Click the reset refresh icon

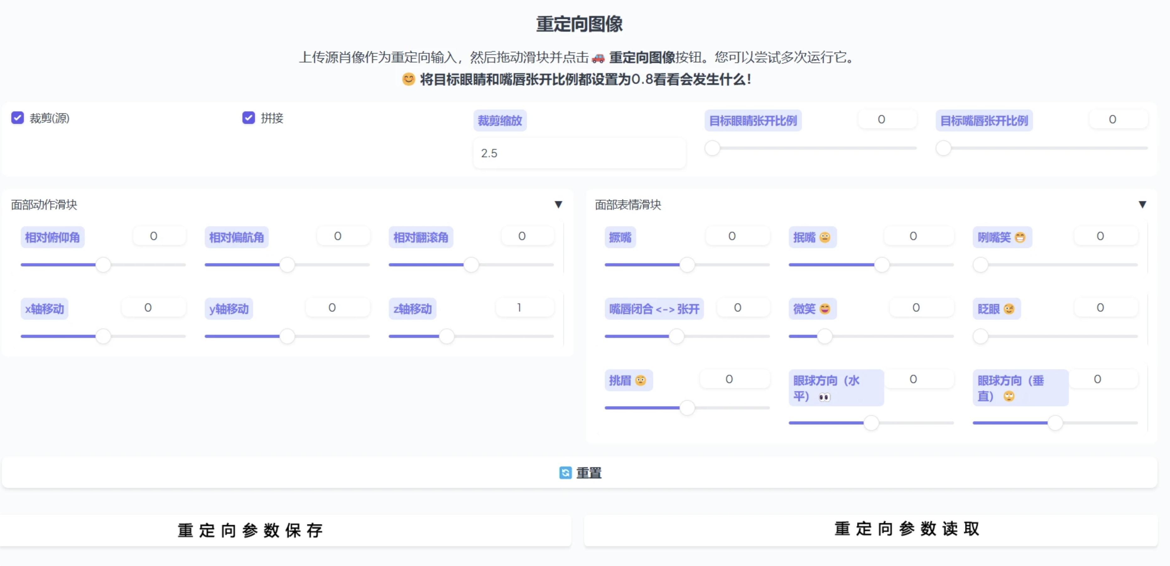click(x=565, y=473)
